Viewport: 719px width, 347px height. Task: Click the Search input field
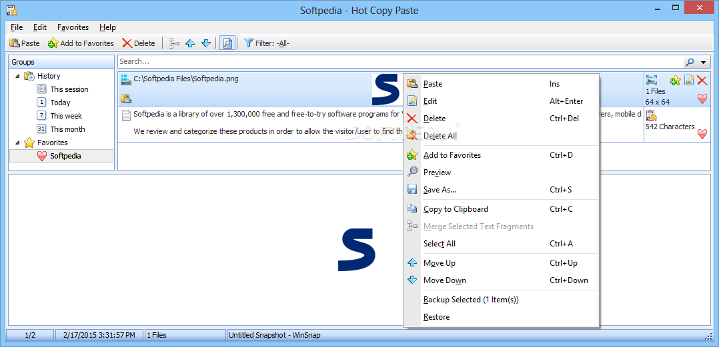(x=399, y=61)
